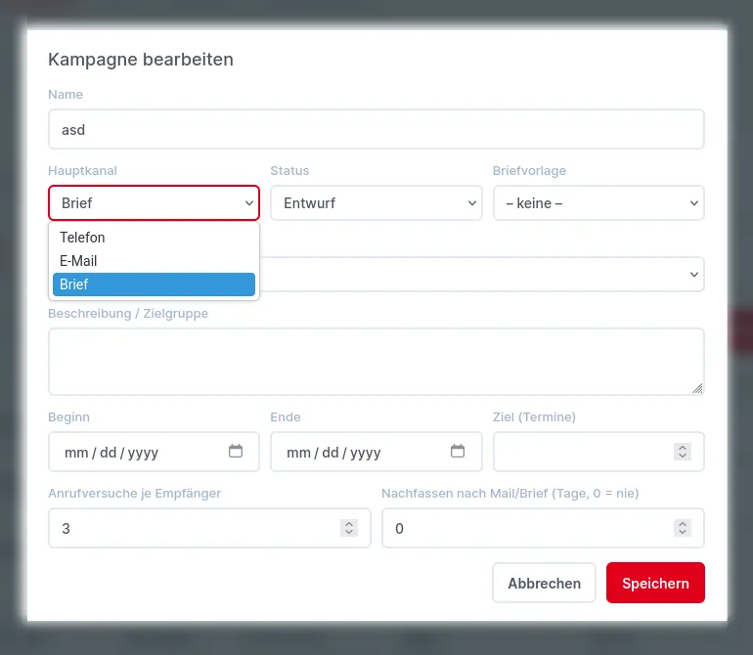The height and width of the screenshot is (655, 753).
Task: Adjust Nachfassen nach Mail/Brief stepper arrows
Action: tap(683, 528)
